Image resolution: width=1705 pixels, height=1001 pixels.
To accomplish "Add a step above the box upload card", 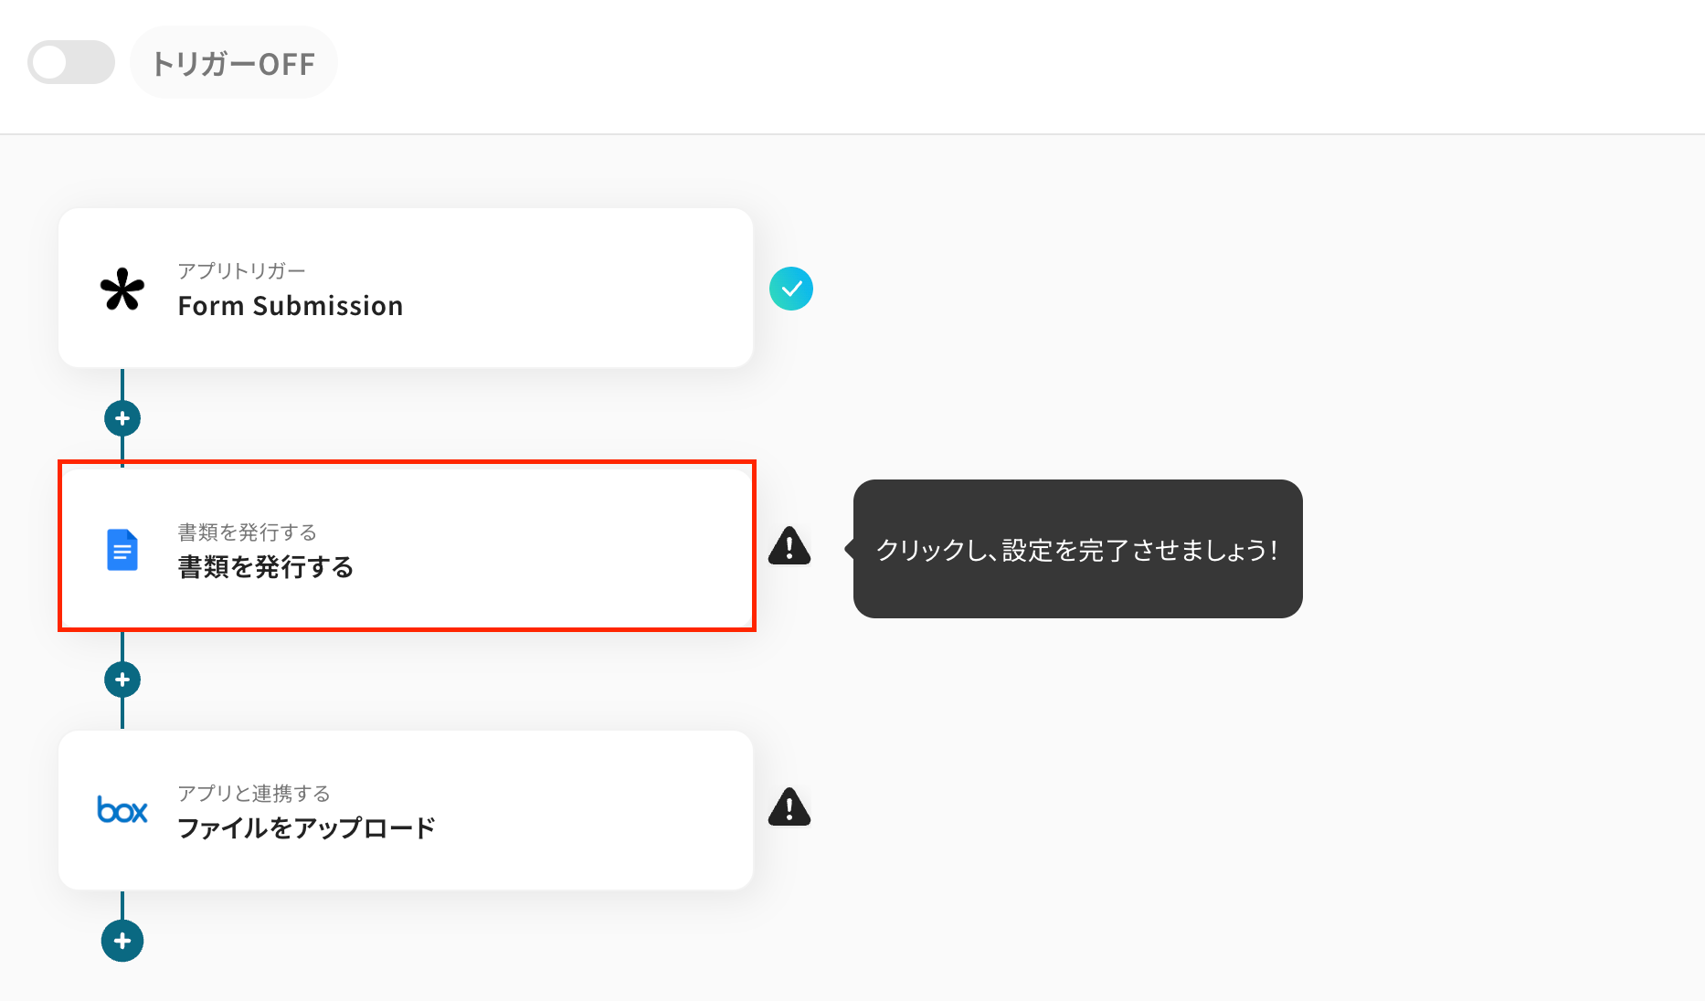I will coord(122,680).
